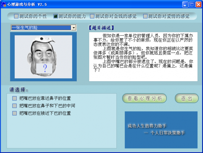Choose 把嘴巴放在靠近鼻子的位置 answer
This screenshot has width=203, height=153.
point(14,98)
